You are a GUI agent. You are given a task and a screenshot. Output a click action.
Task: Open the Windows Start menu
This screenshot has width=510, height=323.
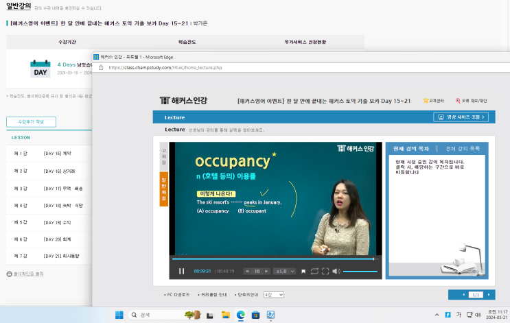pos(119,315)
